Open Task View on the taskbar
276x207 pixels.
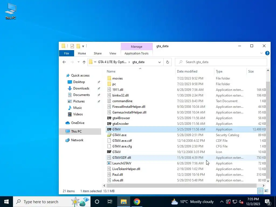pyautogui.click(x=110, y=202)
